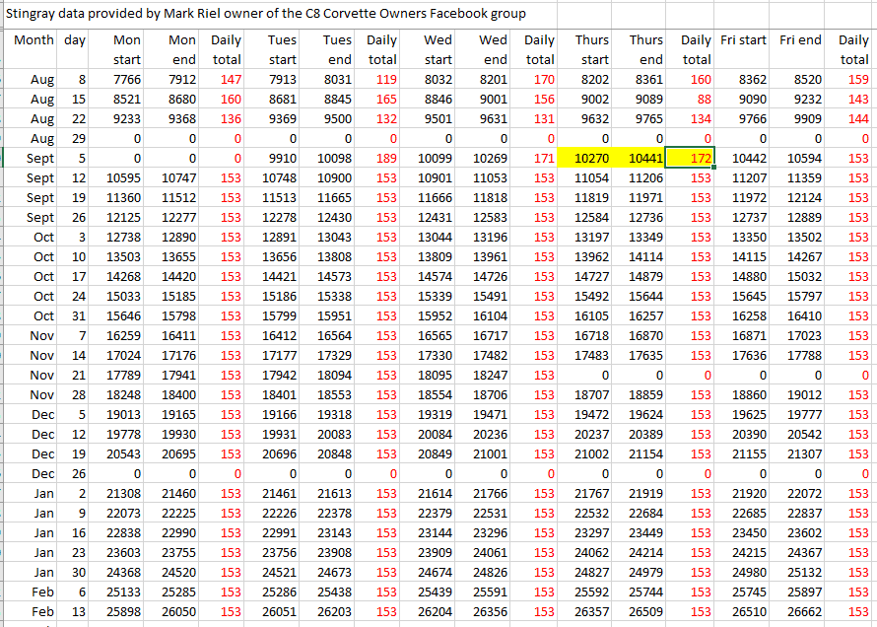The image size is (877, 627).
Task: Select the title cell mentioning Mark Riel
Action: [266, 14]
